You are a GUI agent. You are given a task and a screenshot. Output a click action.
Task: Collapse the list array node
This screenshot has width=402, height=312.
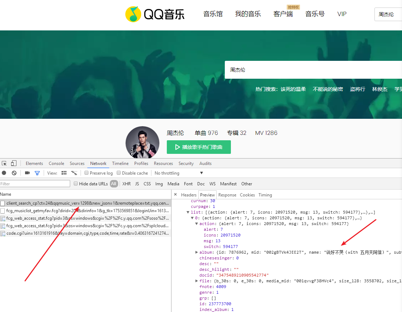[x=188, y=213]
